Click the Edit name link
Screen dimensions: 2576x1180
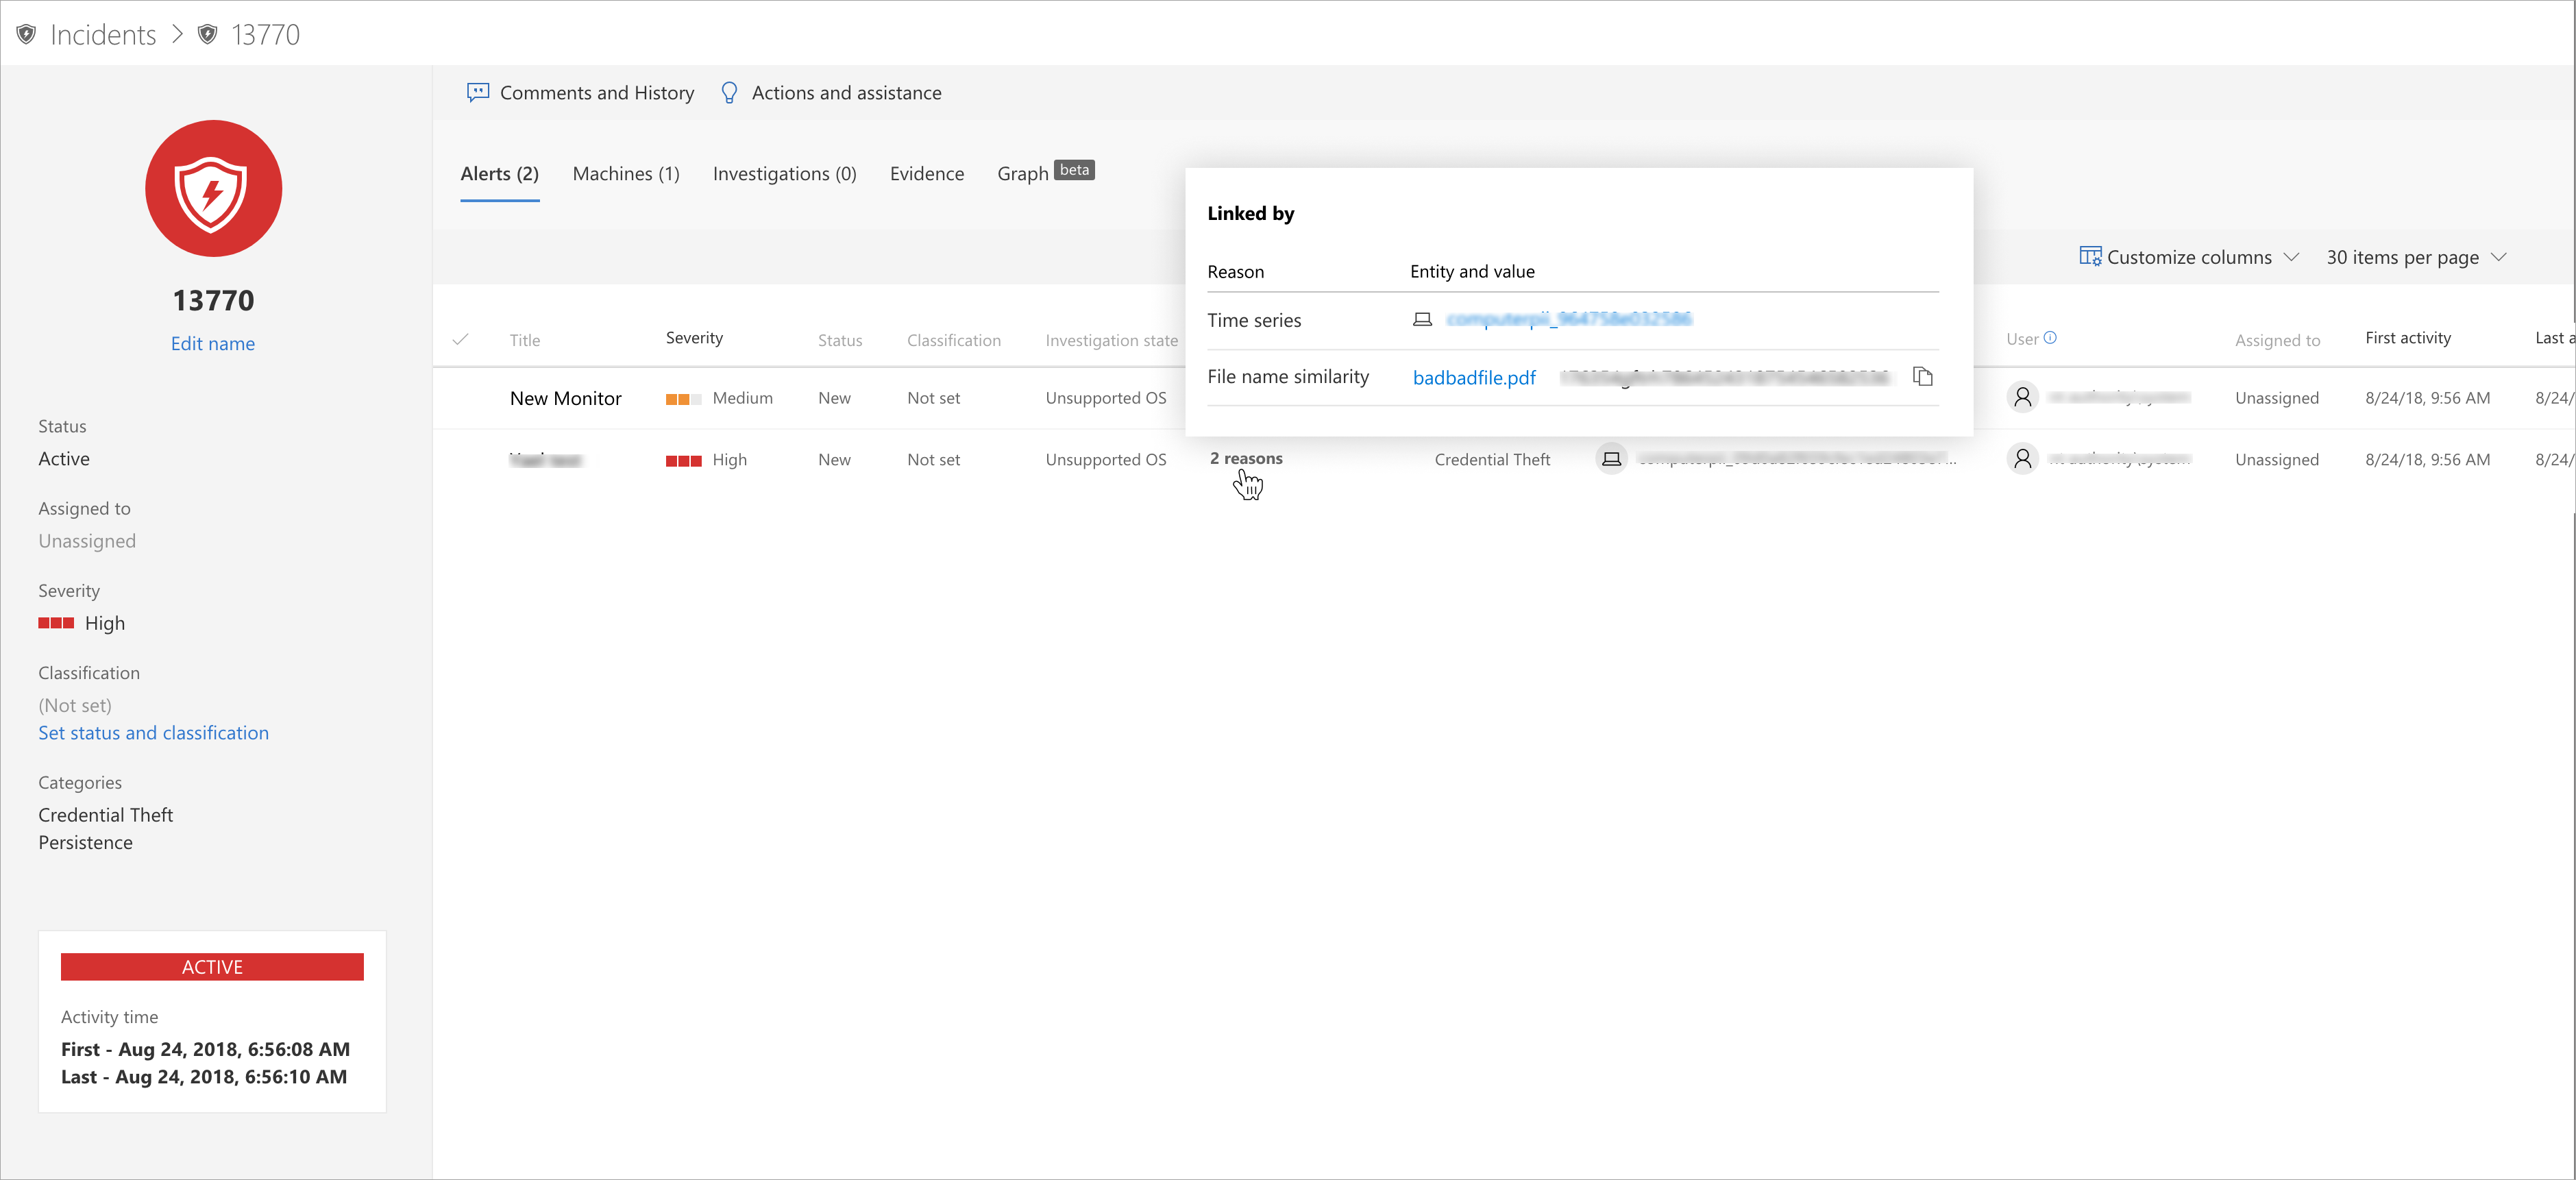click(x=212, y=344)
